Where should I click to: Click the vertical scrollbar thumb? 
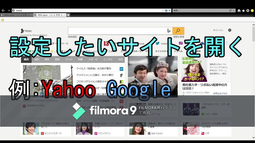pos(253,34)
